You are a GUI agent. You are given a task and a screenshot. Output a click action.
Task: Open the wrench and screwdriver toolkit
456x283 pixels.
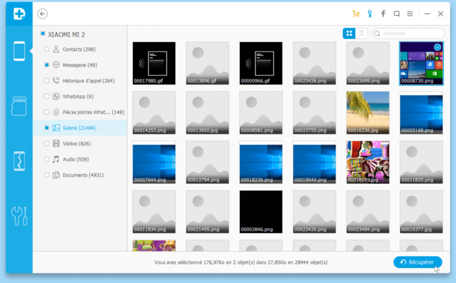click(20, 215)
